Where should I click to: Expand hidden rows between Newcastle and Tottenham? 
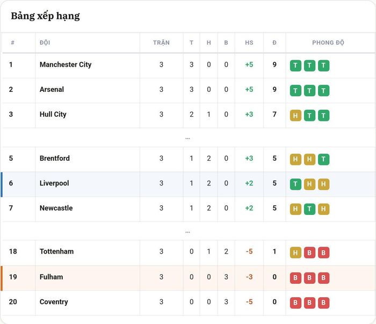(x=187, y=232)
